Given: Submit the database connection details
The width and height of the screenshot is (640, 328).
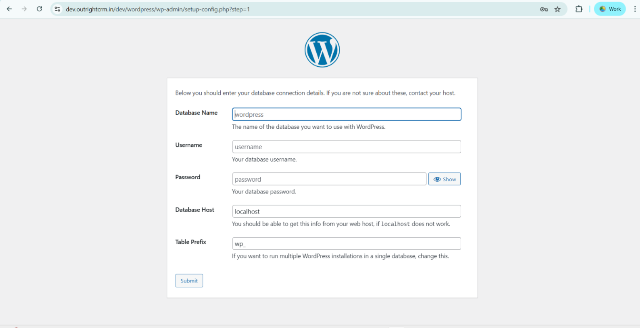Looking at the screenshot, I should (189, 281).
